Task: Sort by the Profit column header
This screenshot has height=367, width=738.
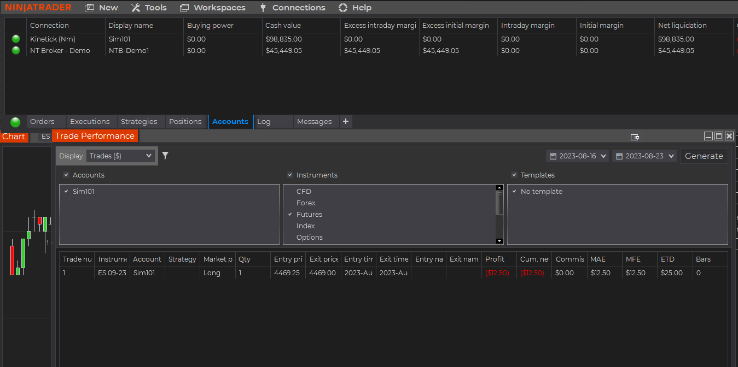Action: [x=499, y=259]
